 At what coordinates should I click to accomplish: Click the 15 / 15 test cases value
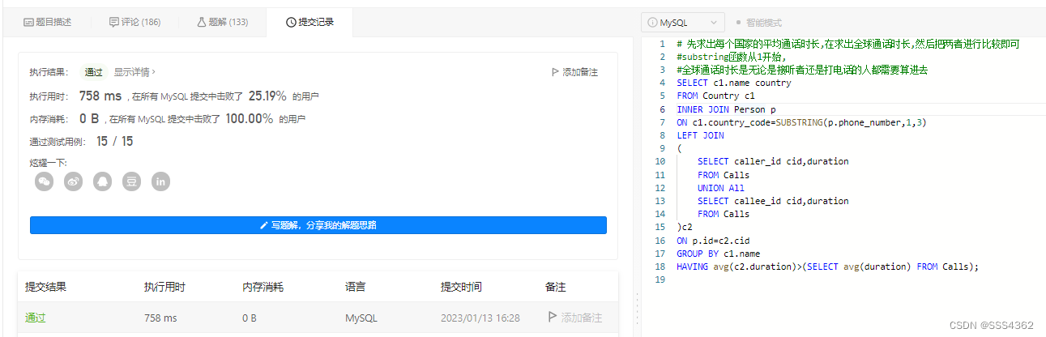(x=115, y=141)
